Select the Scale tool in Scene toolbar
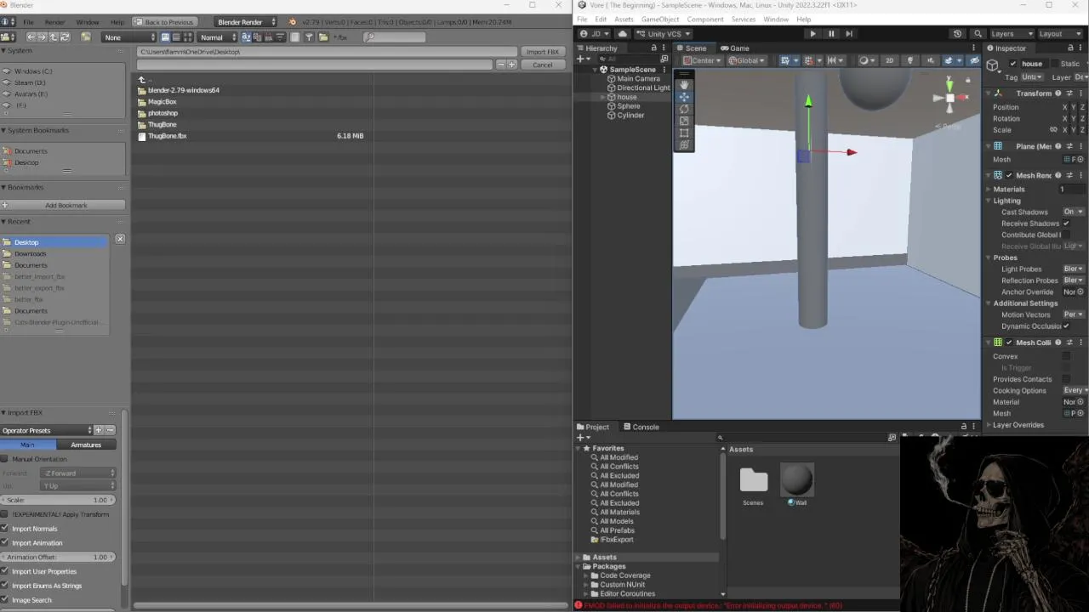This screenshot has height=612, width=1089. coord(684,121)
